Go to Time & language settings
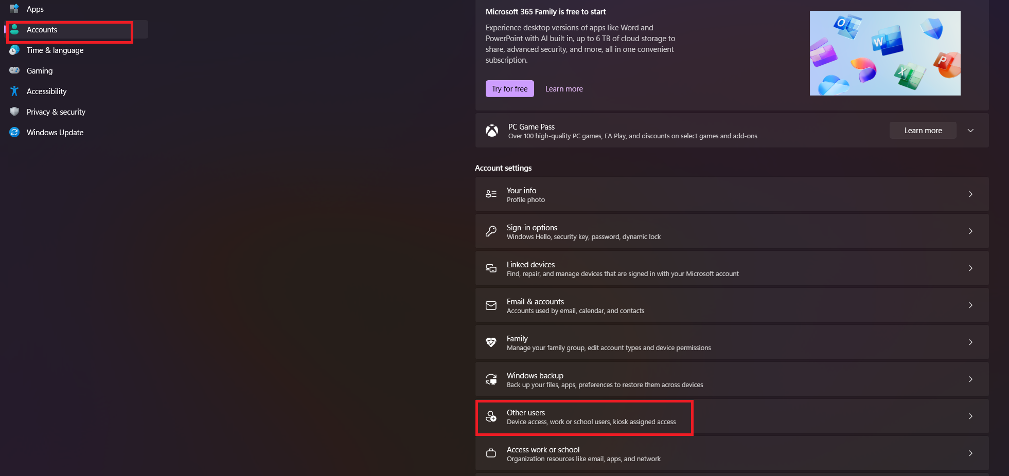 click(77, 50)
